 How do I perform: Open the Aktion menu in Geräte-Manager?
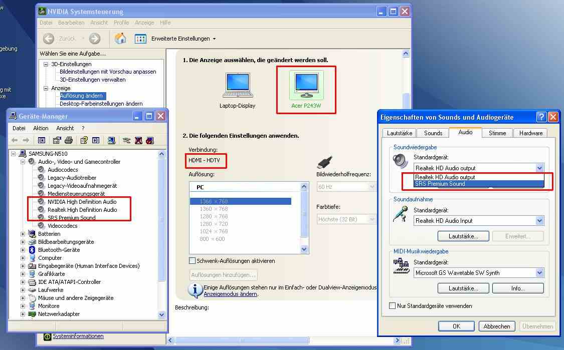click(x=41, y=128)
